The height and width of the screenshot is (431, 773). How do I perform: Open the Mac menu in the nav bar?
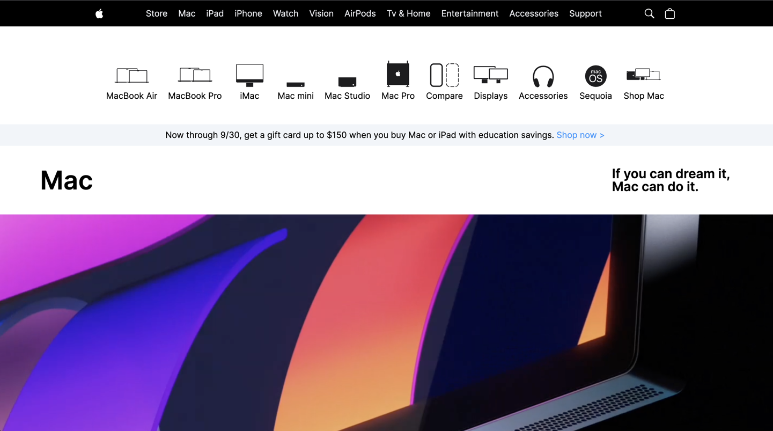tap(187, 13)
